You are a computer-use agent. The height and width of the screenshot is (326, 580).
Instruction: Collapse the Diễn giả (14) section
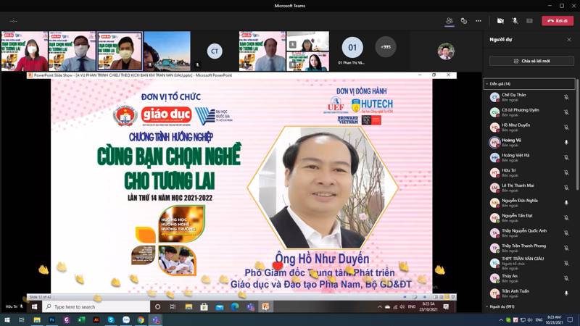click(x=486, y=84)
